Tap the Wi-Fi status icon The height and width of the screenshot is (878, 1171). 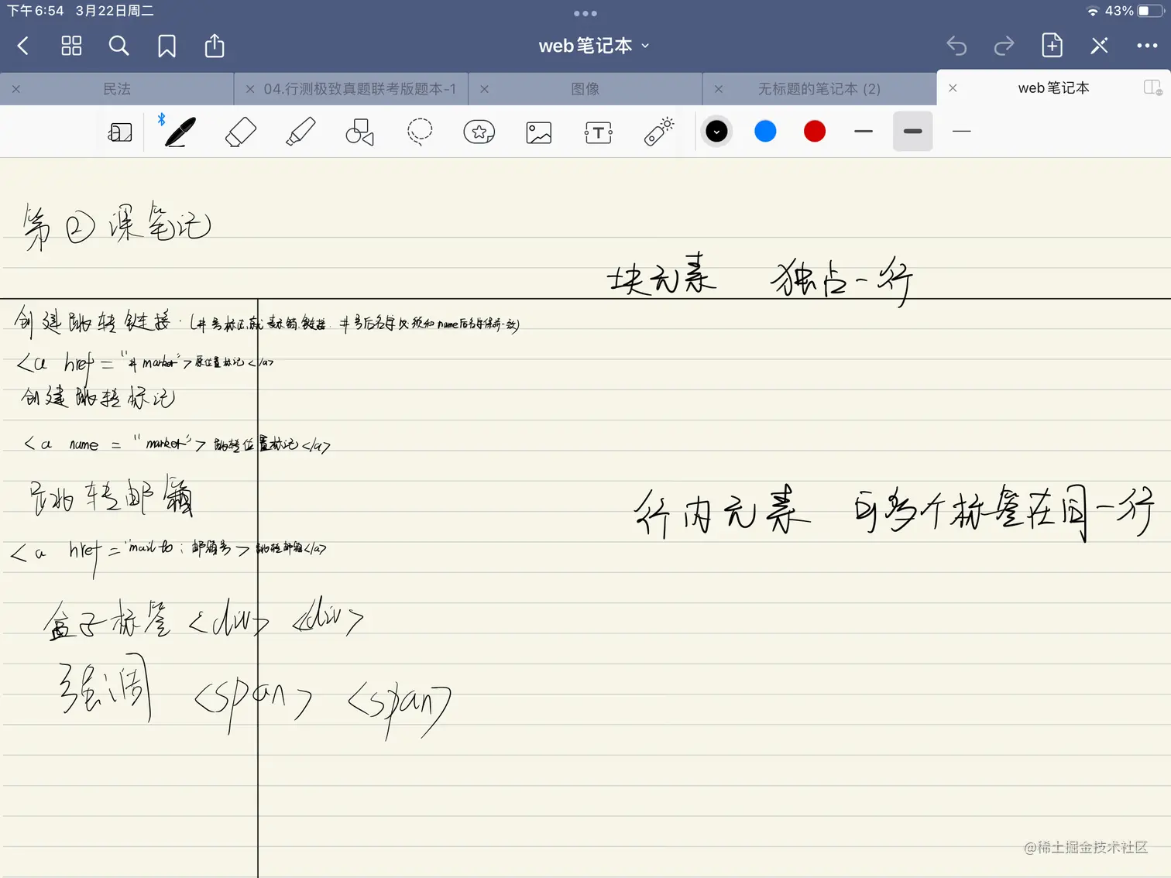pos(1093,11)
